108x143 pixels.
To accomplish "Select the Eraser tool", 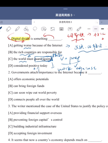I will (x=9, y=29).
